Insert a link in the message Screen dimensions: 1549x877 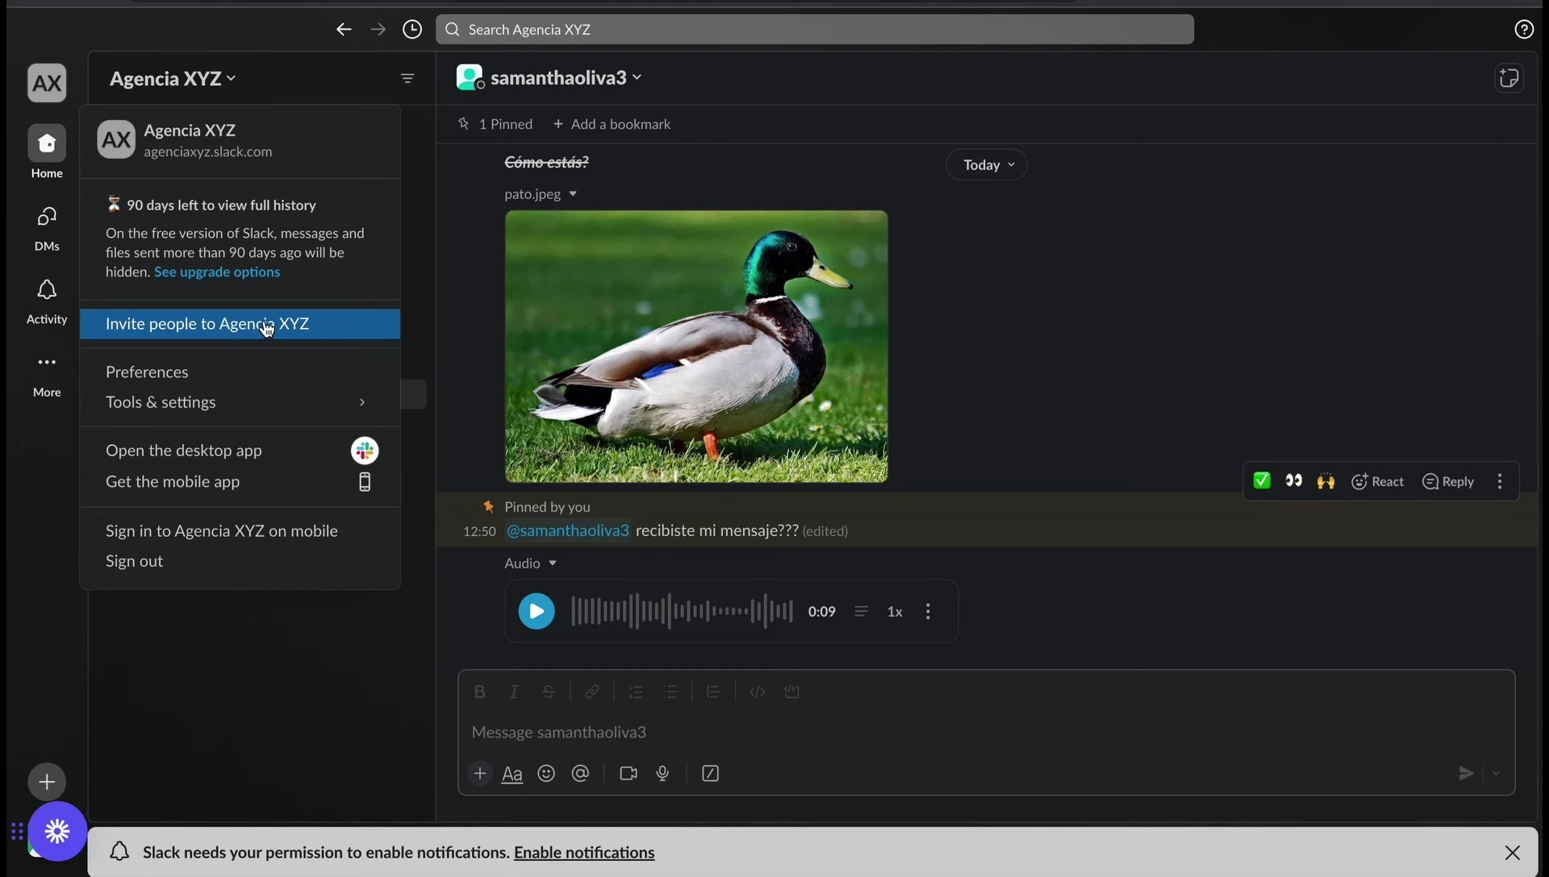pos(591,692)
